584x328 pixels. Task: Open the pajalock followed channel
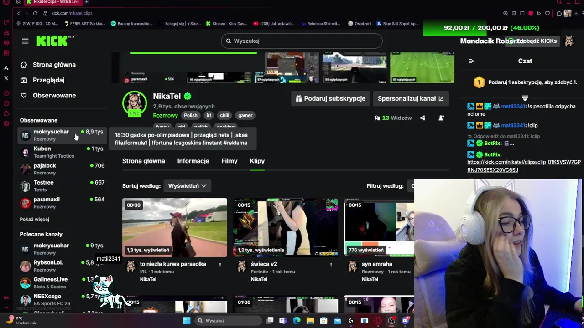tap(62, 169)
